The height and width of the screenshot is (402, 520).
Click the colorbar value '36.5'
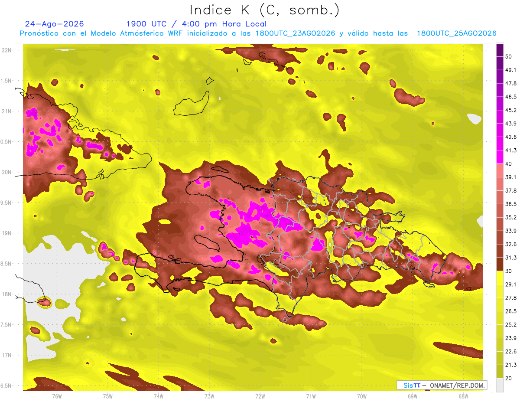coord(511,204)
